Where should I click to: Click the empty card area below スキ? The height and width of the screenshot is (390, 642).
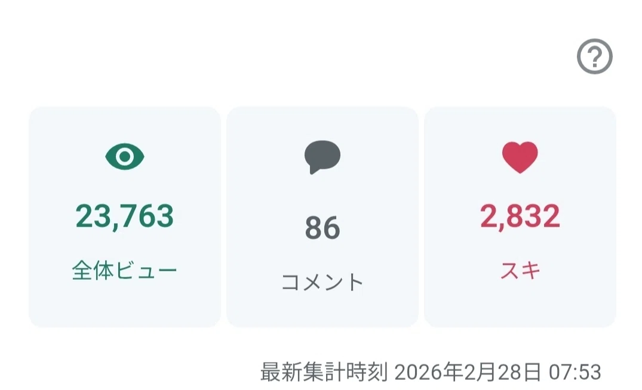[520, 305]
